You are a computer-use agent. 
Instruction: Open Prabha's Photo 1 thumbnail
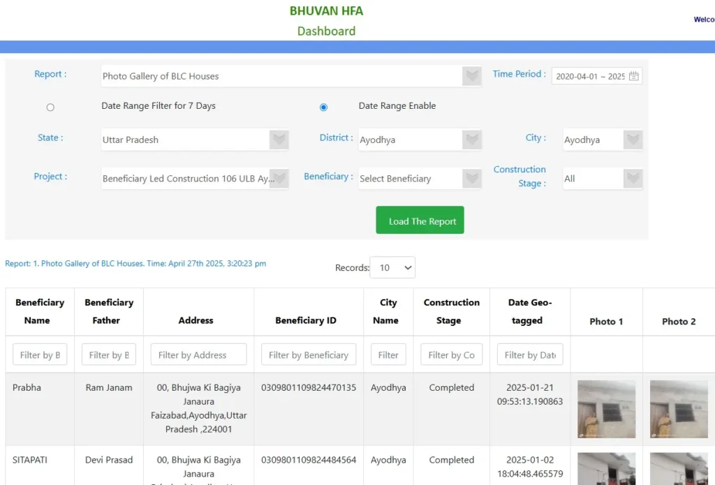pos(606,409)
